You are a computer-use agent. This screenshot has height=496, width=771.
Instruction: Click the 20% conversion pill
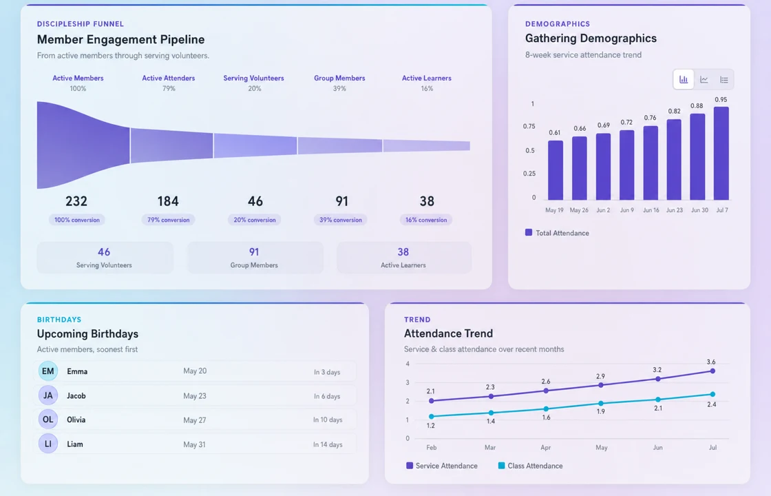[255, 220]
